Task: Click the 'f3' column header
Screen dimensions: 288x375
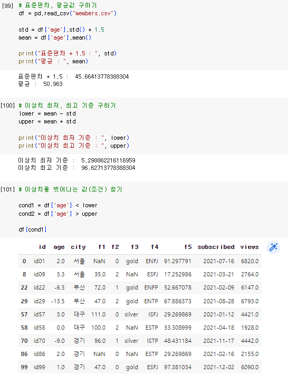Action: [135, 247]
